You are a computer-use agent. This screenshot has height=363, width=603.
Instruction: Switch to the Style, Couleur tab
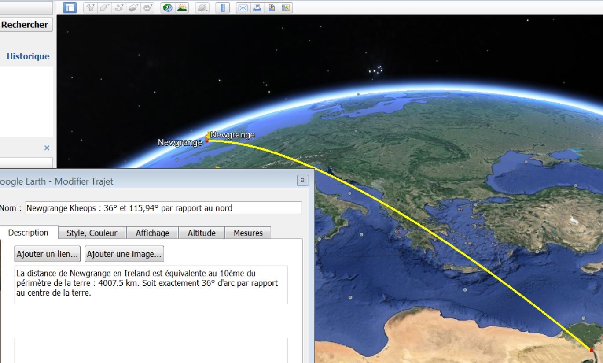point(92,233)
